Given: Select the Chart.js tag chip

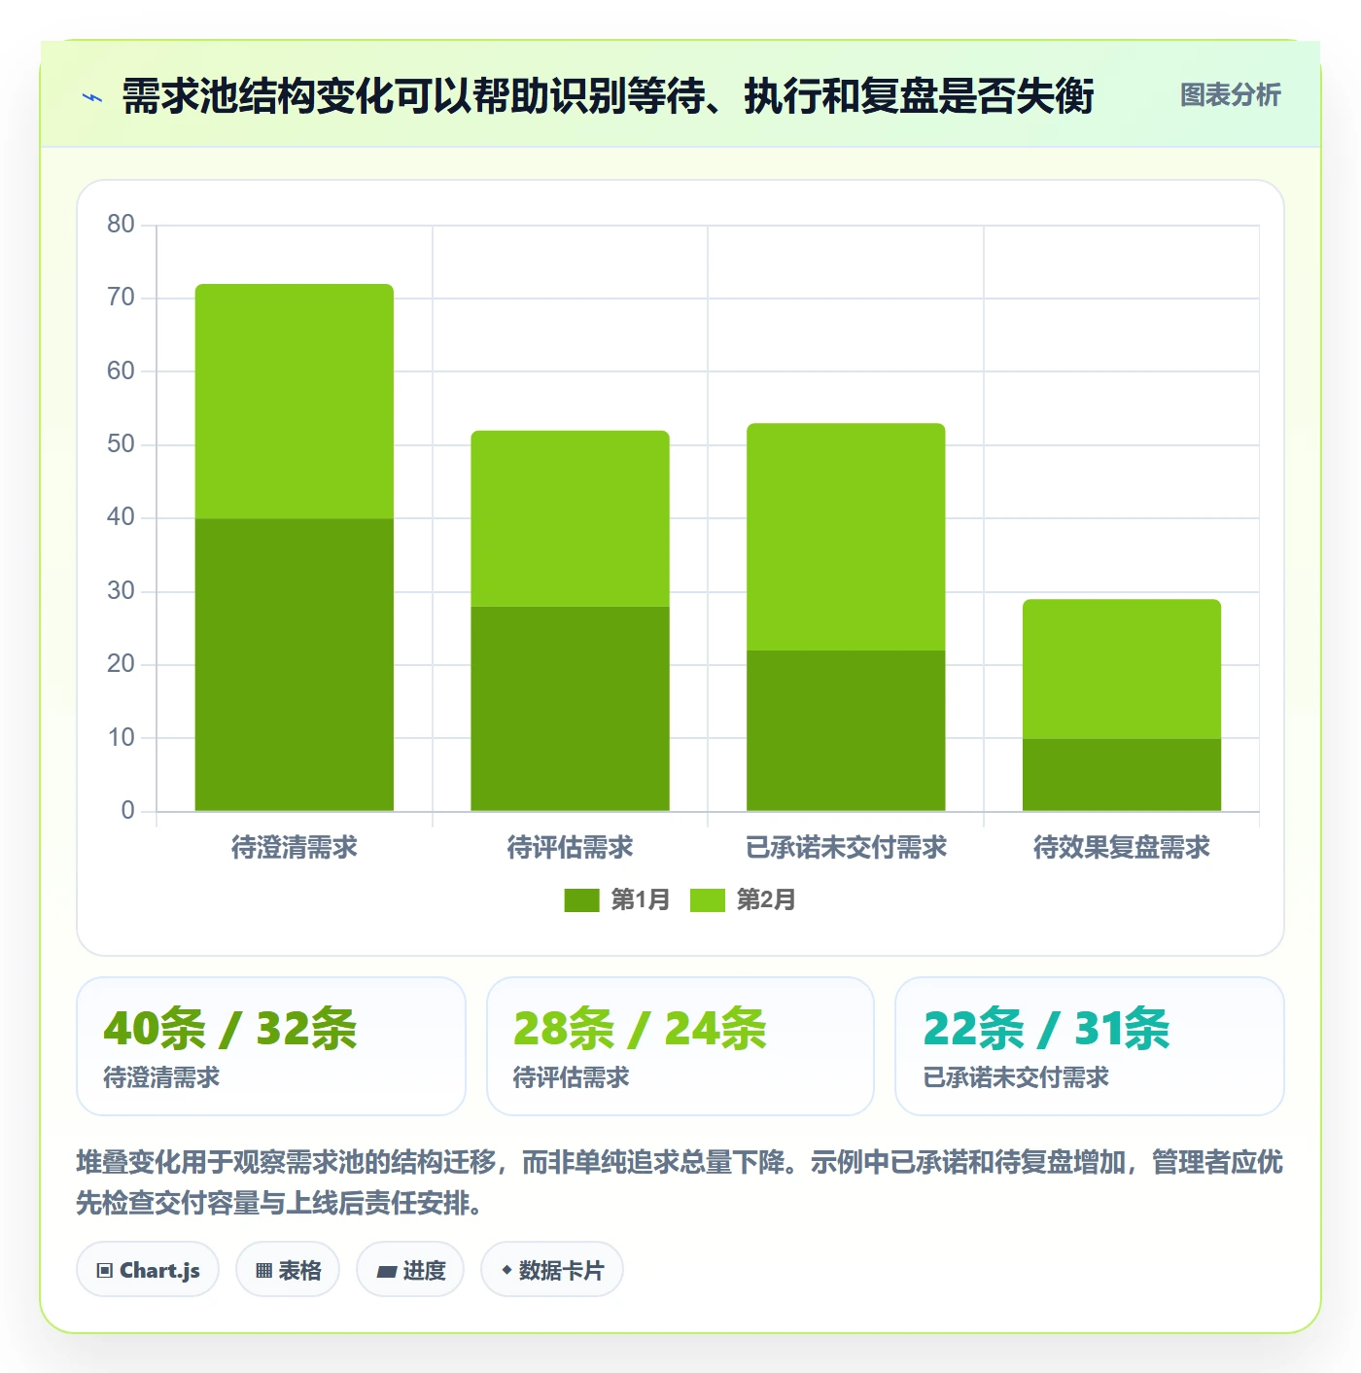Looking at the screenshot, I should [148, 1269].
